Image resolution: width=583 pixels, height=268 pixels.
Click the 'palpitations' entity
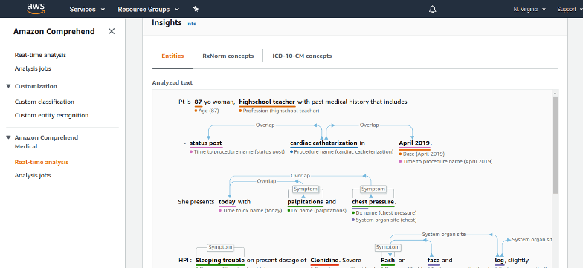305,202
